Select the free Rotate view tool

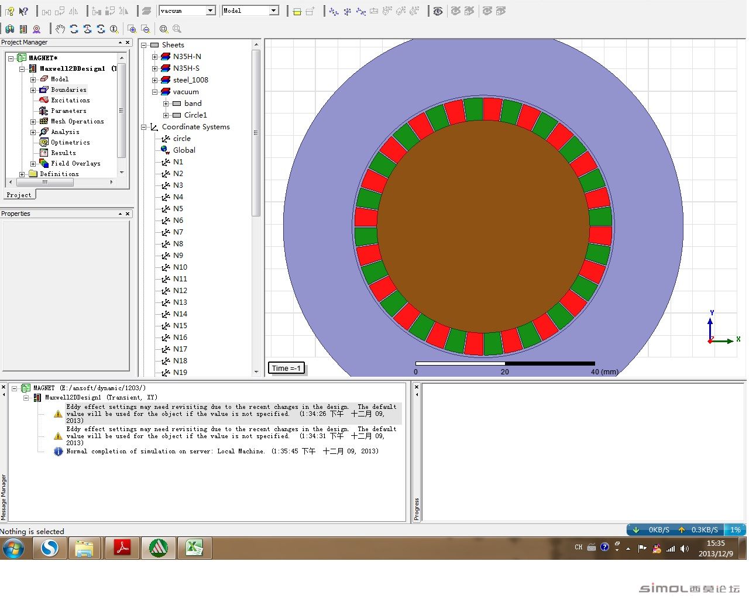pyautogui.click(x=74, y=29)
